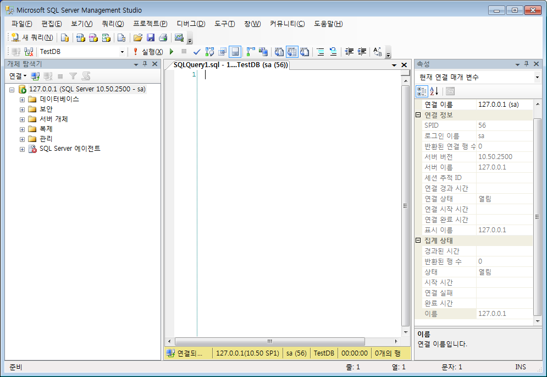
Task: Click the 새 쿼리(N) button
Action: [32, 38]
